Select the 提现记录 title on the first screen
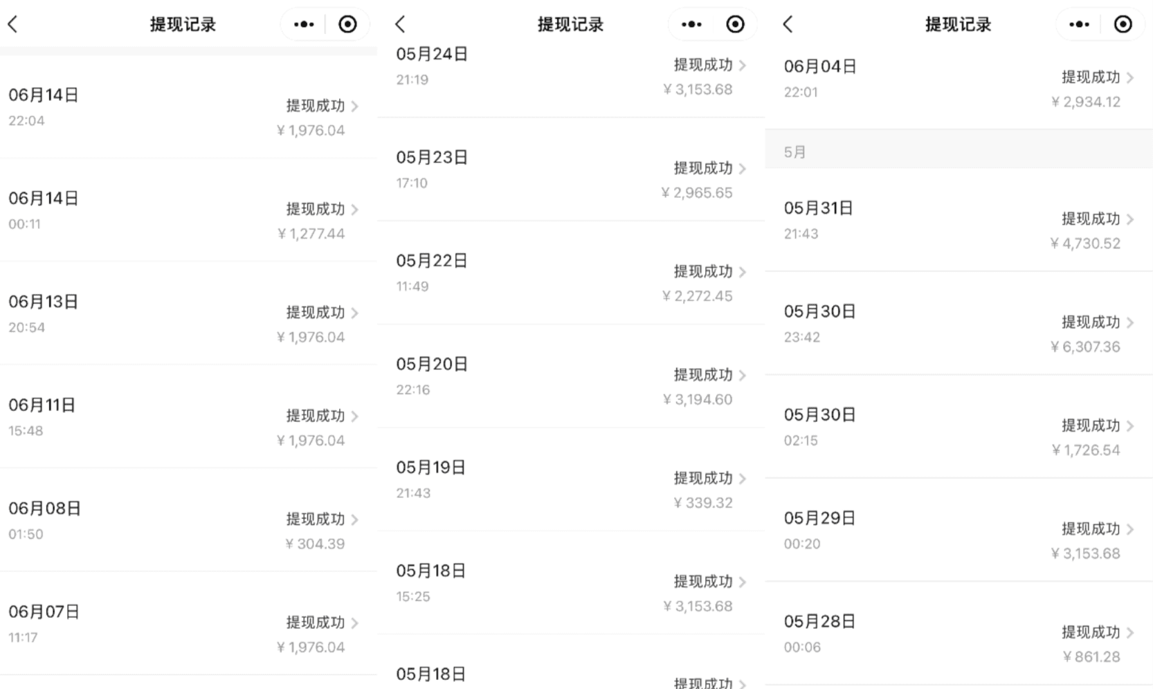Screen dimensions: 1153x689 (182, 23)
